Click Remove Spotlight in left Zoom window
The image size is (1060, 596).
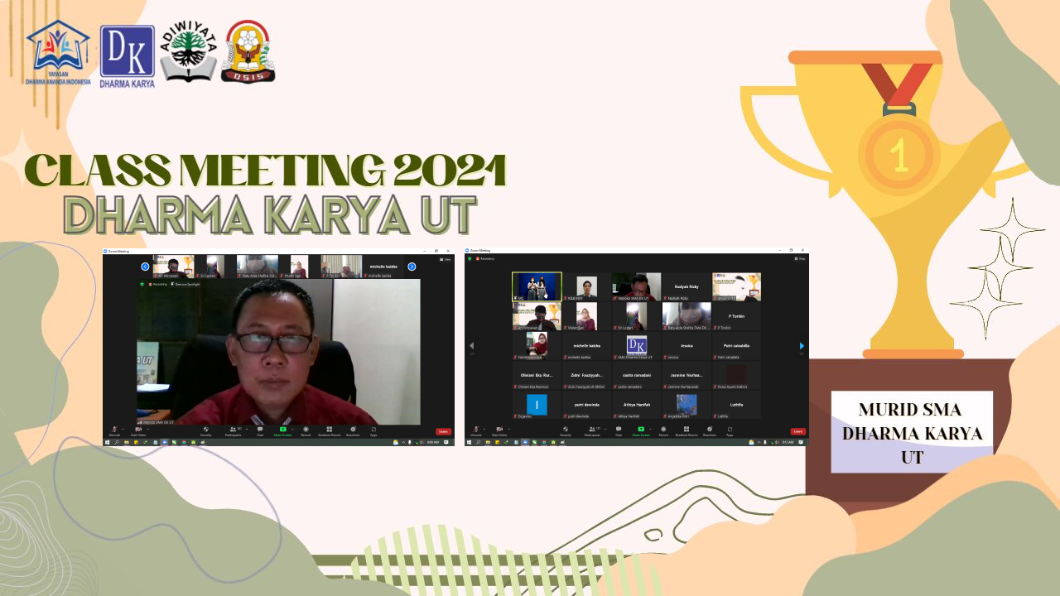click(x=185, y=284)
